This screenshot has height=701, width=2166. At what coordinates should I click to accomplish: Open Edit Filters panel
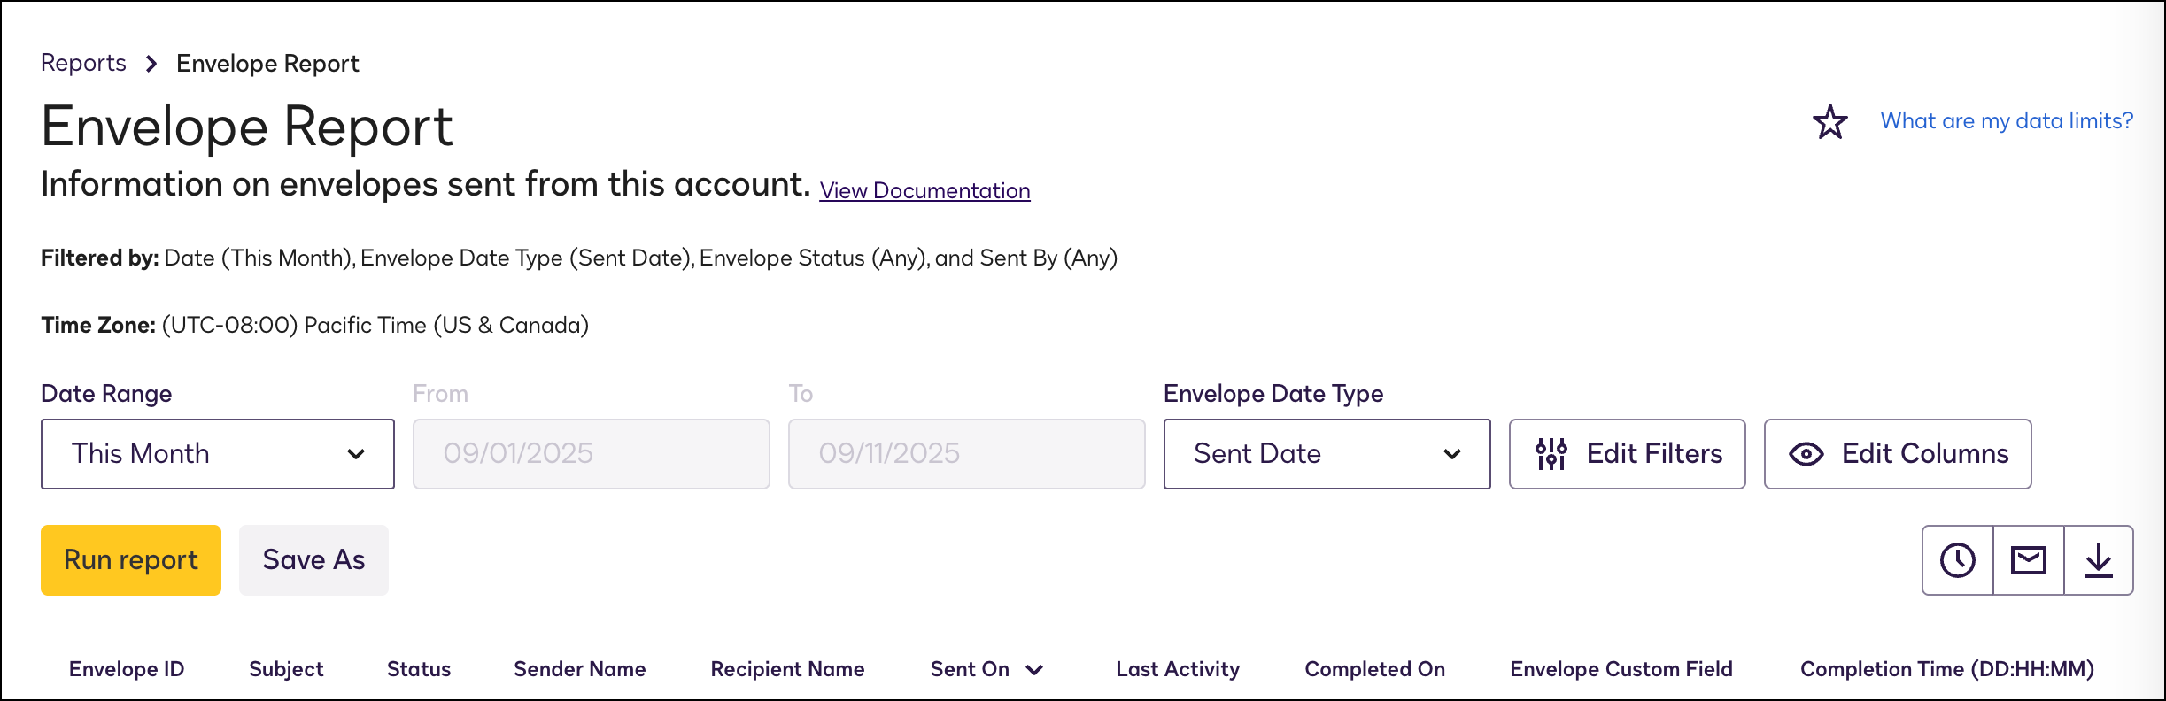tap(1627, 454)
